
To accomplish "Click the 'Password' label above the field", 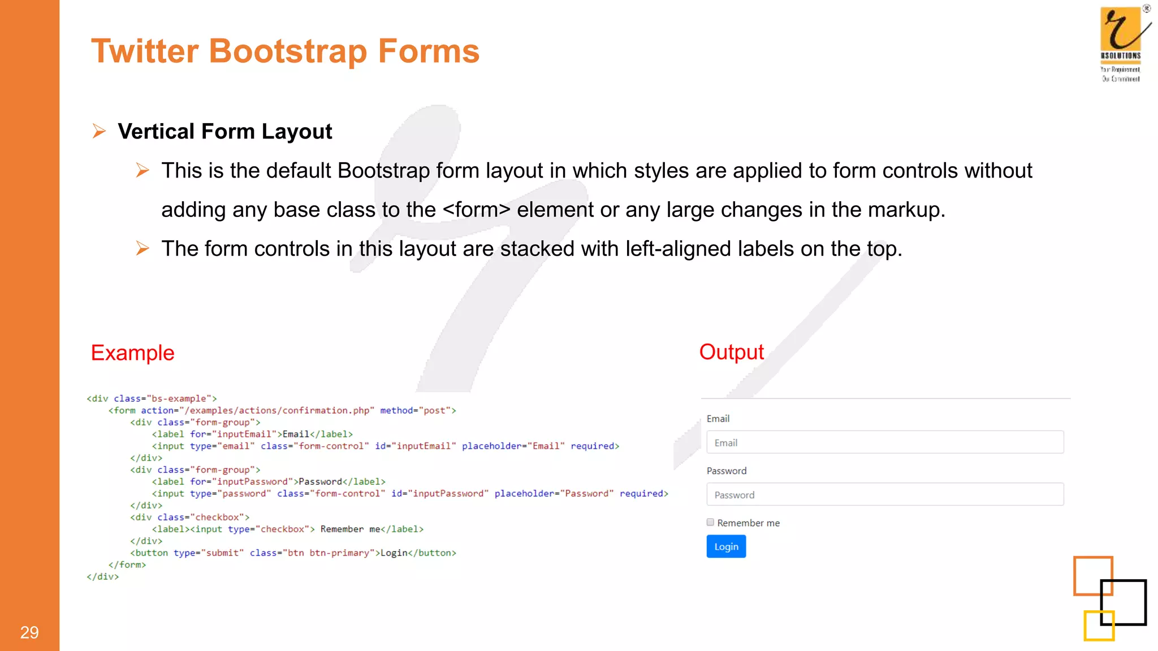I will (727, 471).
